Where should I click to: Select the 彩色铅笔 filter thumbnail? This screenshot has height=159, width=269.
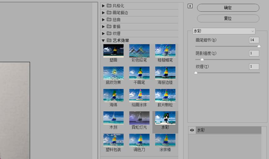(139, 51)
